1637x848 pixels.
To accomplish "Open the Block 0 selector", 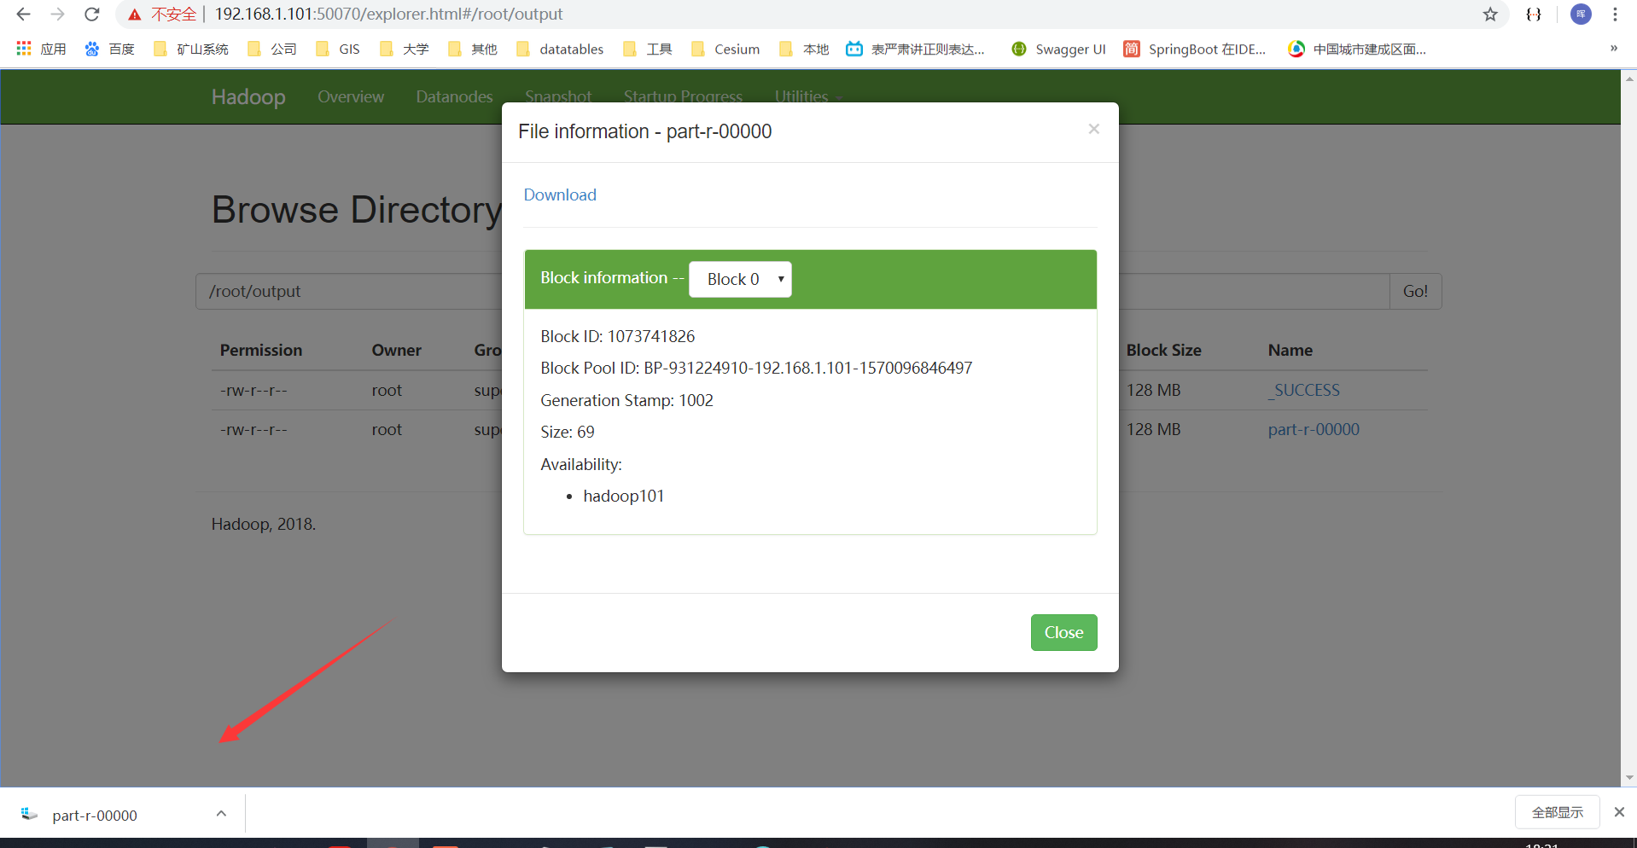I will coord(739,279).
